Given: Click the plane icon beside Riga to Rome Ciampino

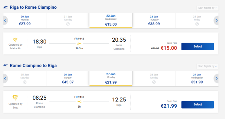Looking at the screenshot, I should pyautogui.click(x=6, y=7).
